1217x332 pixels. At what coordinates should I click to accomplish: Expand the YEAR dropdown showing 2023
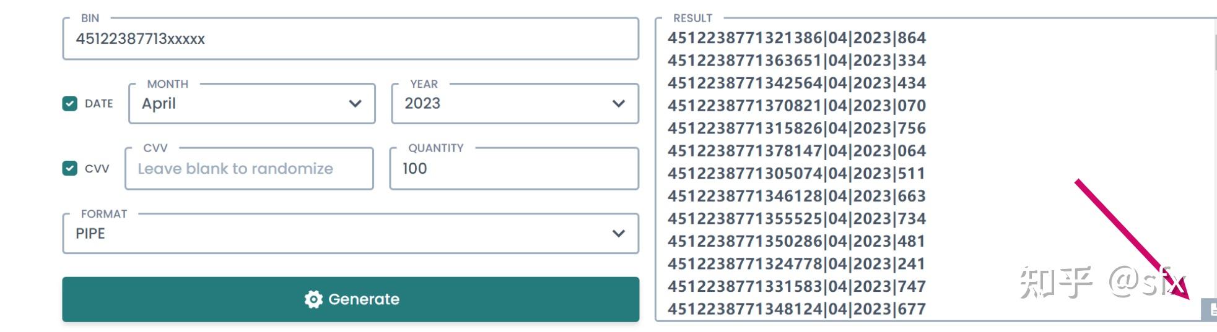click(514, 104)
